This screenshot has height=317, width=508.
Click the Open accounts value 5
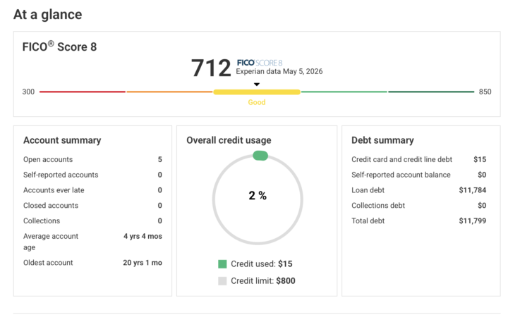coord(159,159)
